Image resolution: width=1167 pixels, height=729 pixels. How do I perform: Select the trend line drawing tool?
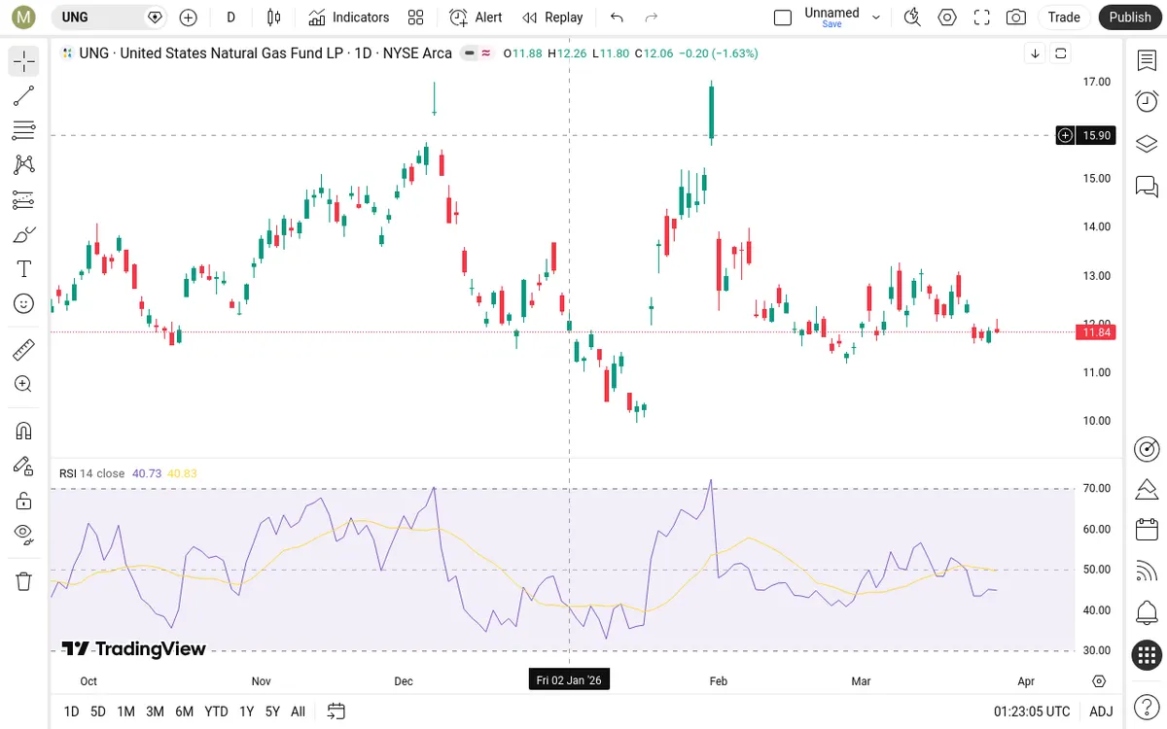(x=24, y=95)
